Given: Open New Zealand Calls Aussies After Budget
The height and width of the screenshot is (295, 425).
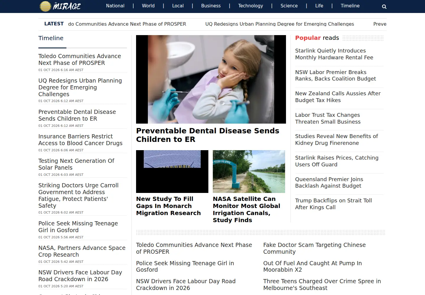Looking at the screenshot, I should (x=338, y=97).
